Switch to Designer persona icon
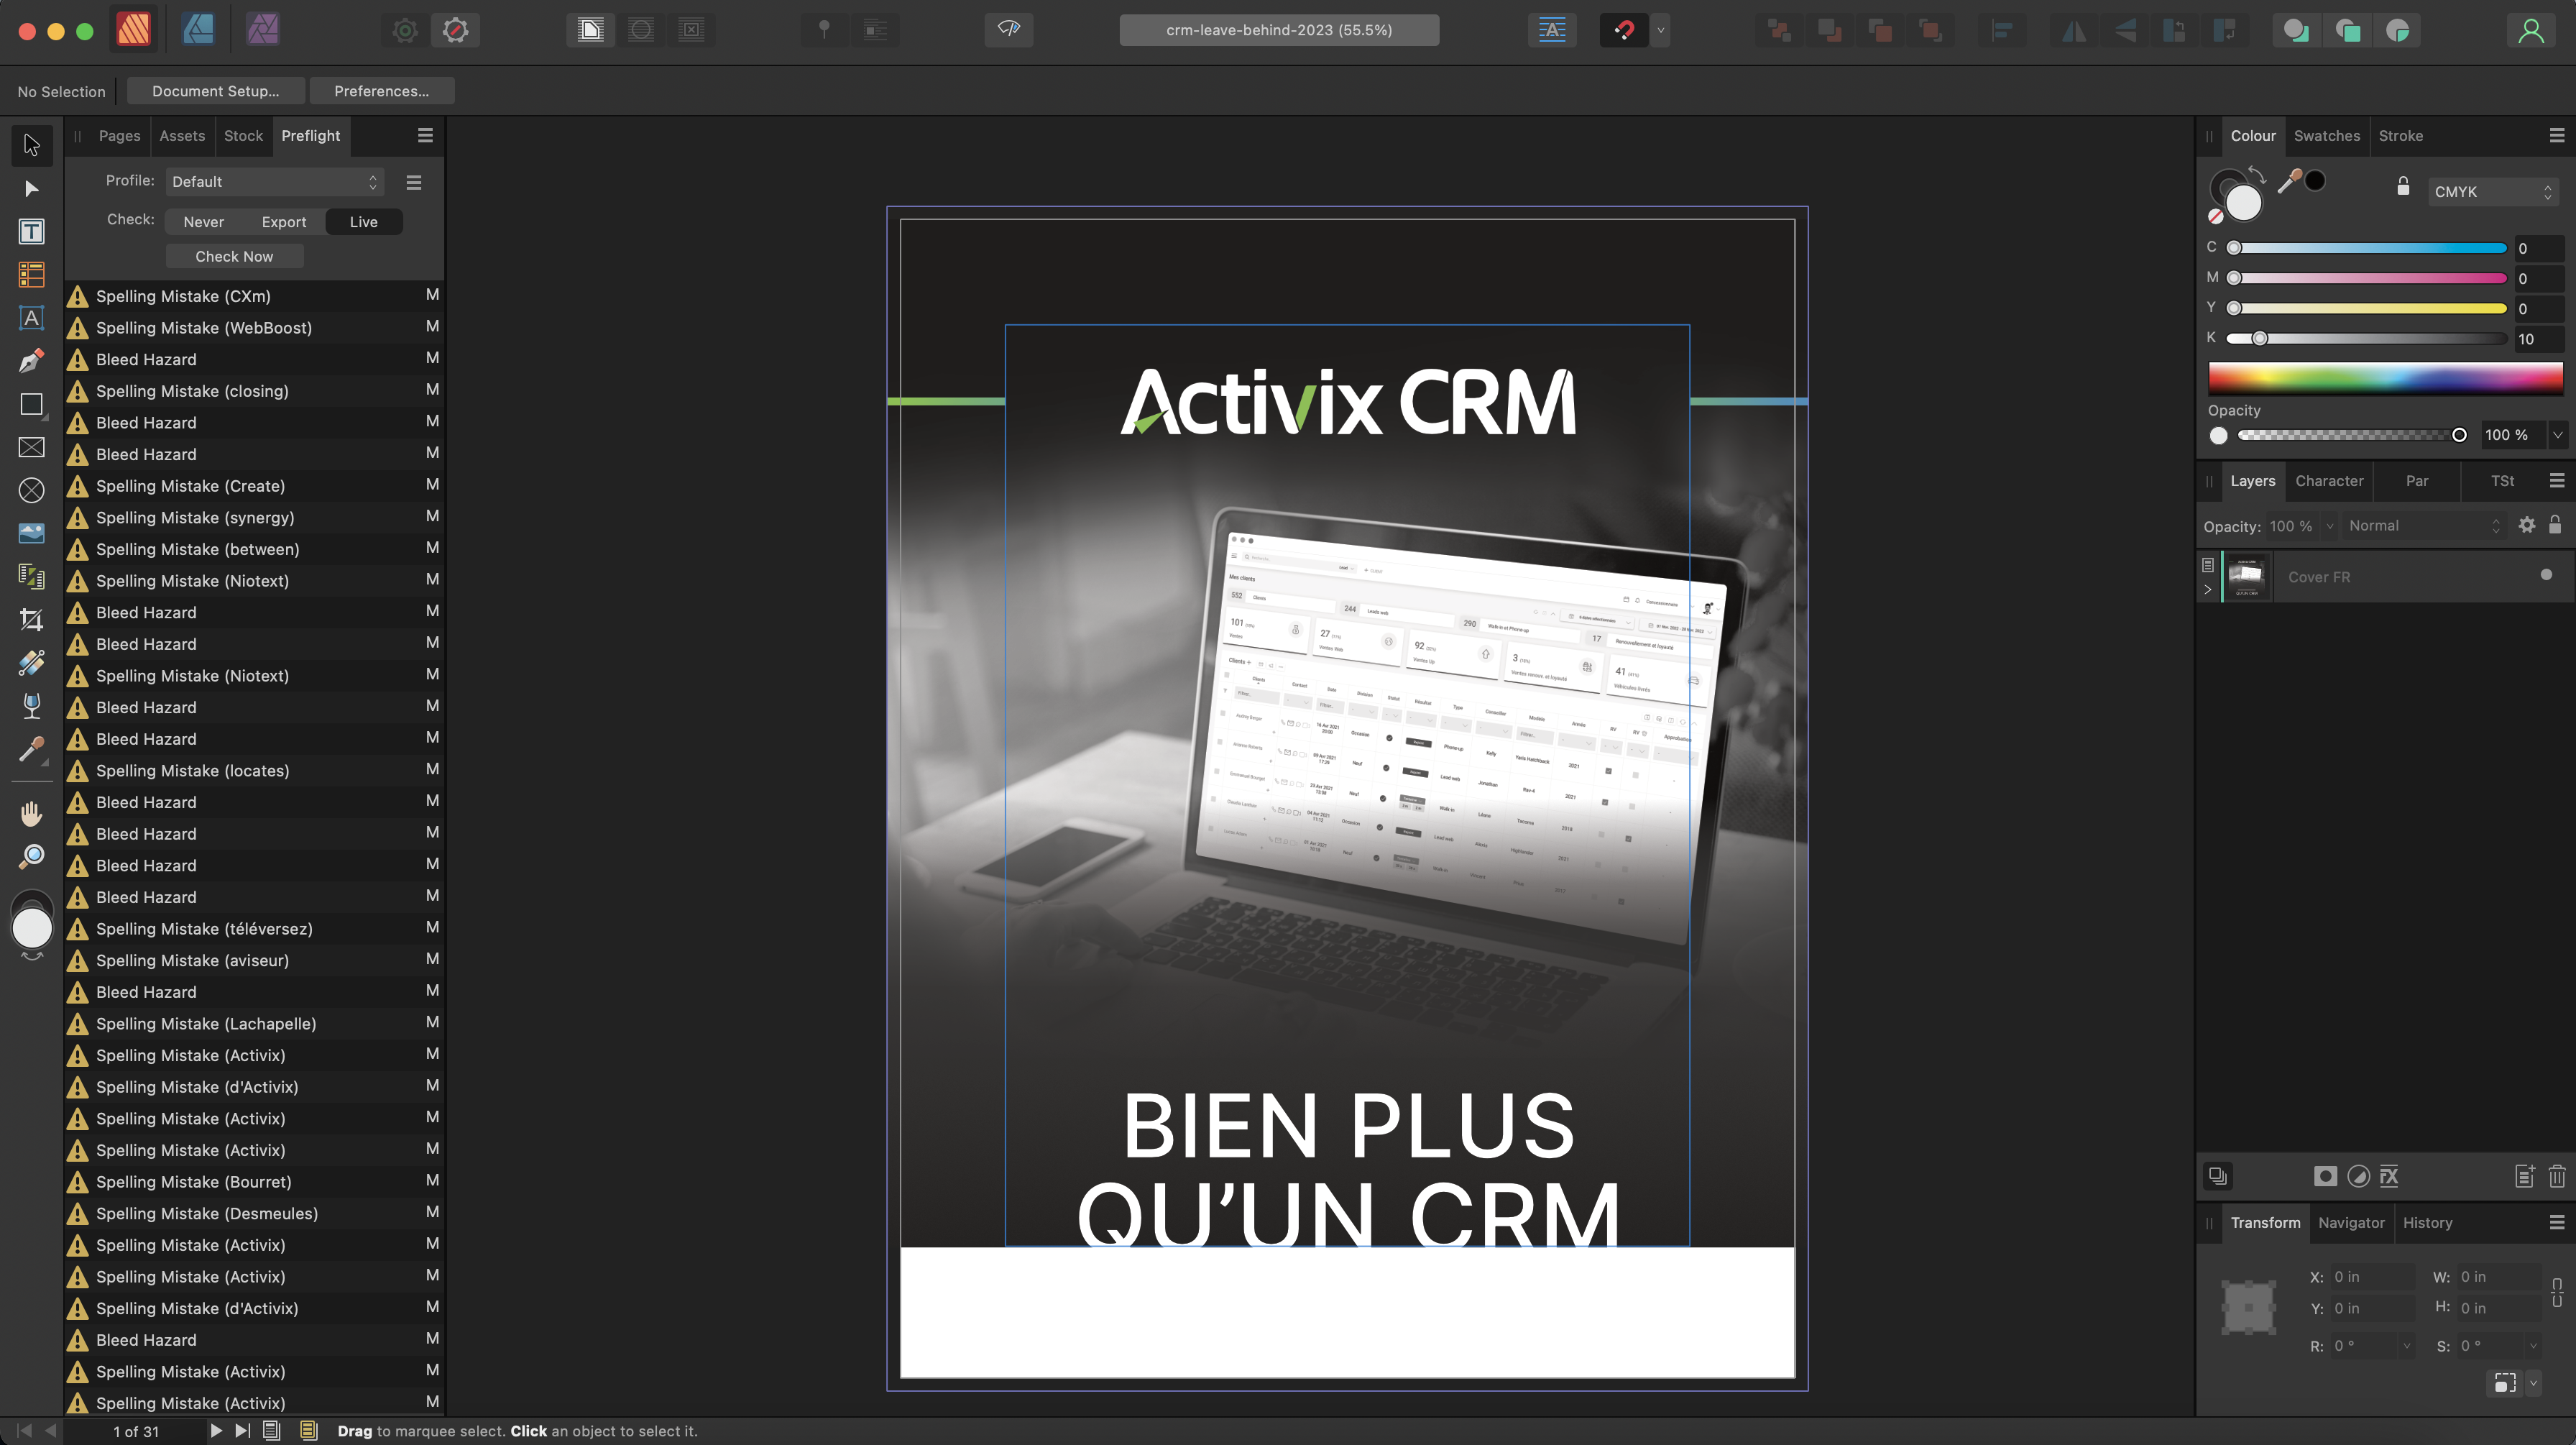Screen dimensions: 2576x1445 click(198, 30)
